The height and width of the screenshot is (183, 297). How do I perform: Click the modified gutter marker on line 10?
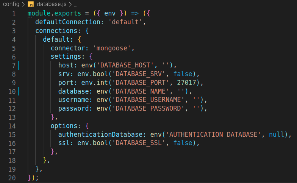(19, 91)
